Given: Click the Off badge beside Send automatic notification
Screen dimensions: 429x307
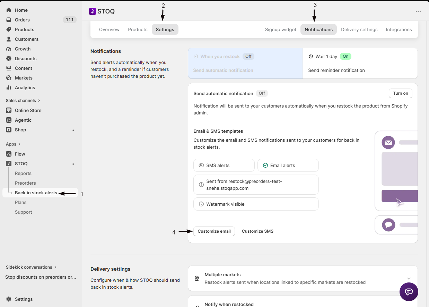Looking at the screenshot, I should (x=262, y=93).
